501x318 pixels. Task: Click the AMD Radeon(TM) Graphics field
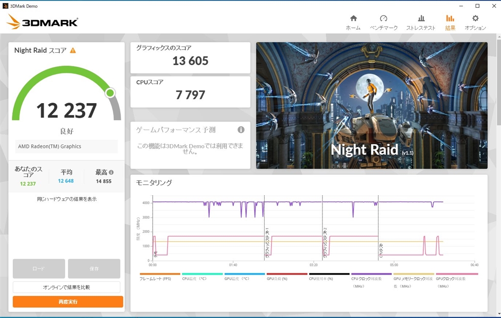pos(67,147)
